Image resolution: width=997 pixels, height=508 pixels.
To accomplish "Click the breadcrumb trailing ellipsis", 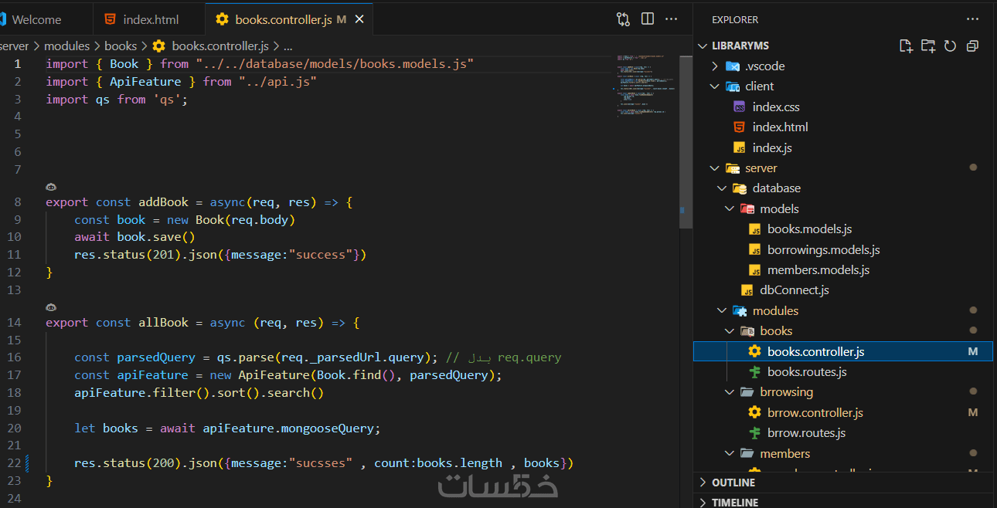I will (288, 46).
